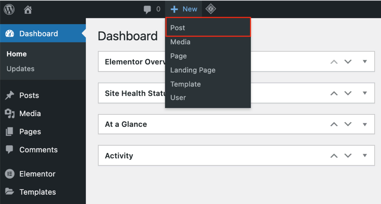Click the Posts pushpin icon in sidebar
Image resolution: width=381 pixels, height=204 pixels.
pos(9,95)
